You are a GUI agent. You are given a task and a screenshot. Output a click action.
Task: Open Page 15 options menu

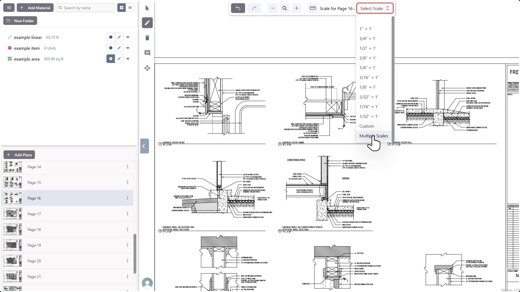coord(128,182)
